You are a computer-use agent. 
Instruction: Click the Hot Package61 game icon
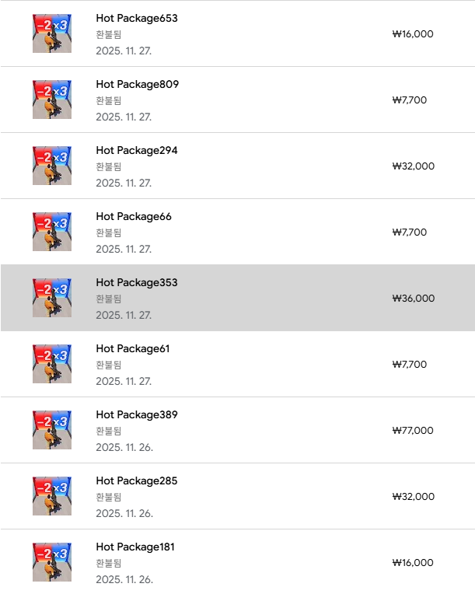coord(52,364)
